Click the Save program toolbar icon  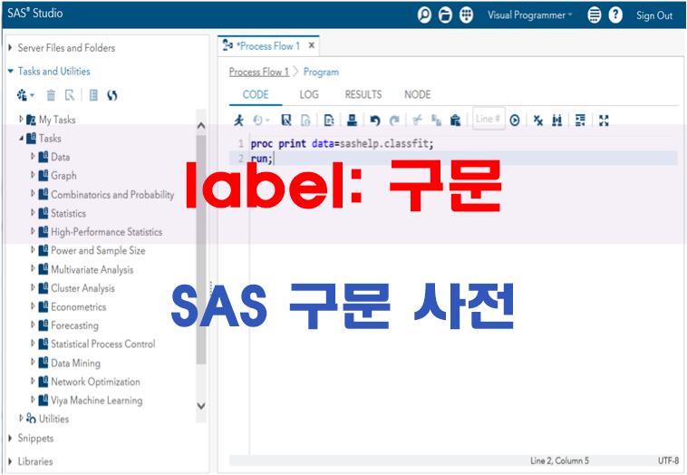(286, 120)
